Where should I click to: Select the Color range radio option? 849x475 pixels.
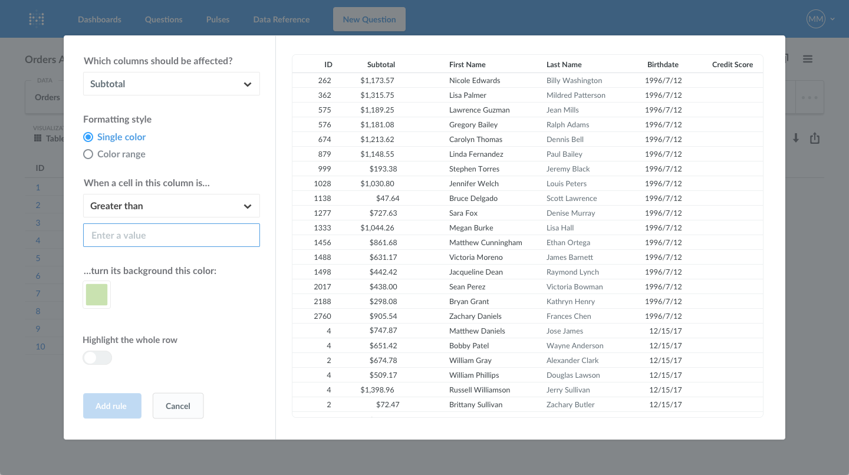pos(88,154)
